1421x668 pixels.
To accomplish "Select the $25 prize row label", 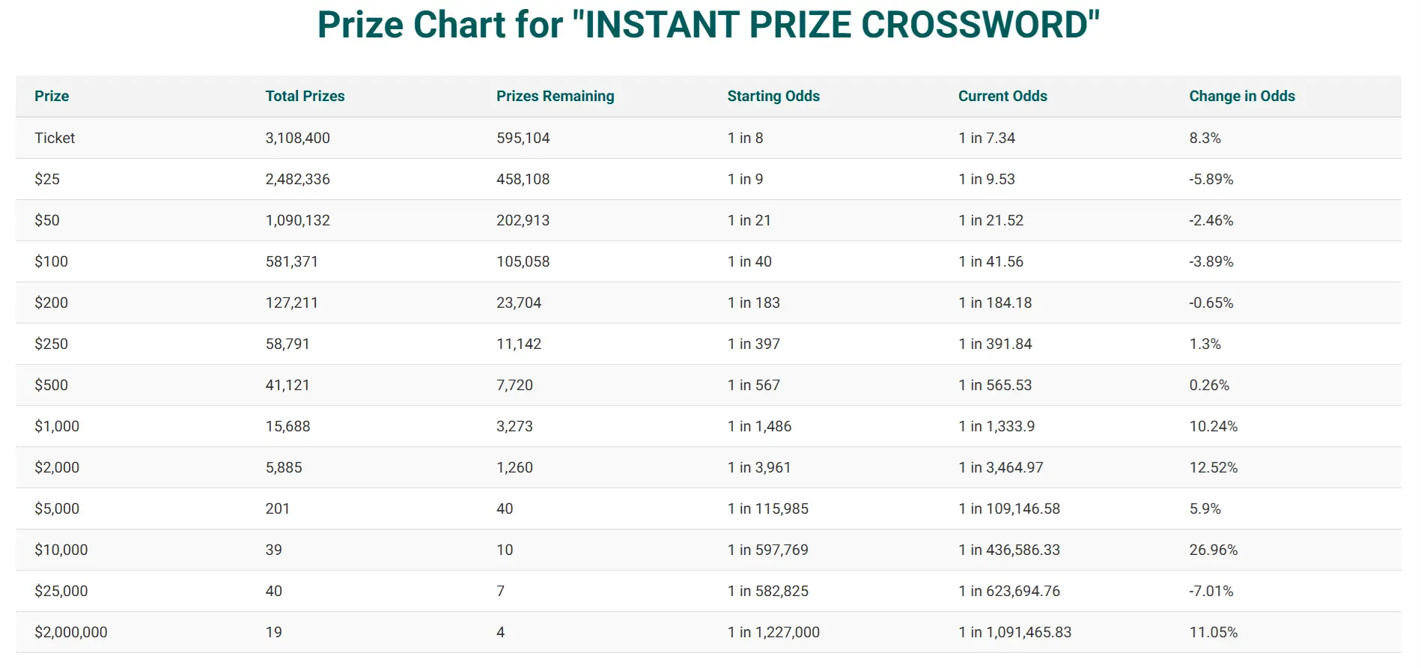I will click(x=47, y=179).
